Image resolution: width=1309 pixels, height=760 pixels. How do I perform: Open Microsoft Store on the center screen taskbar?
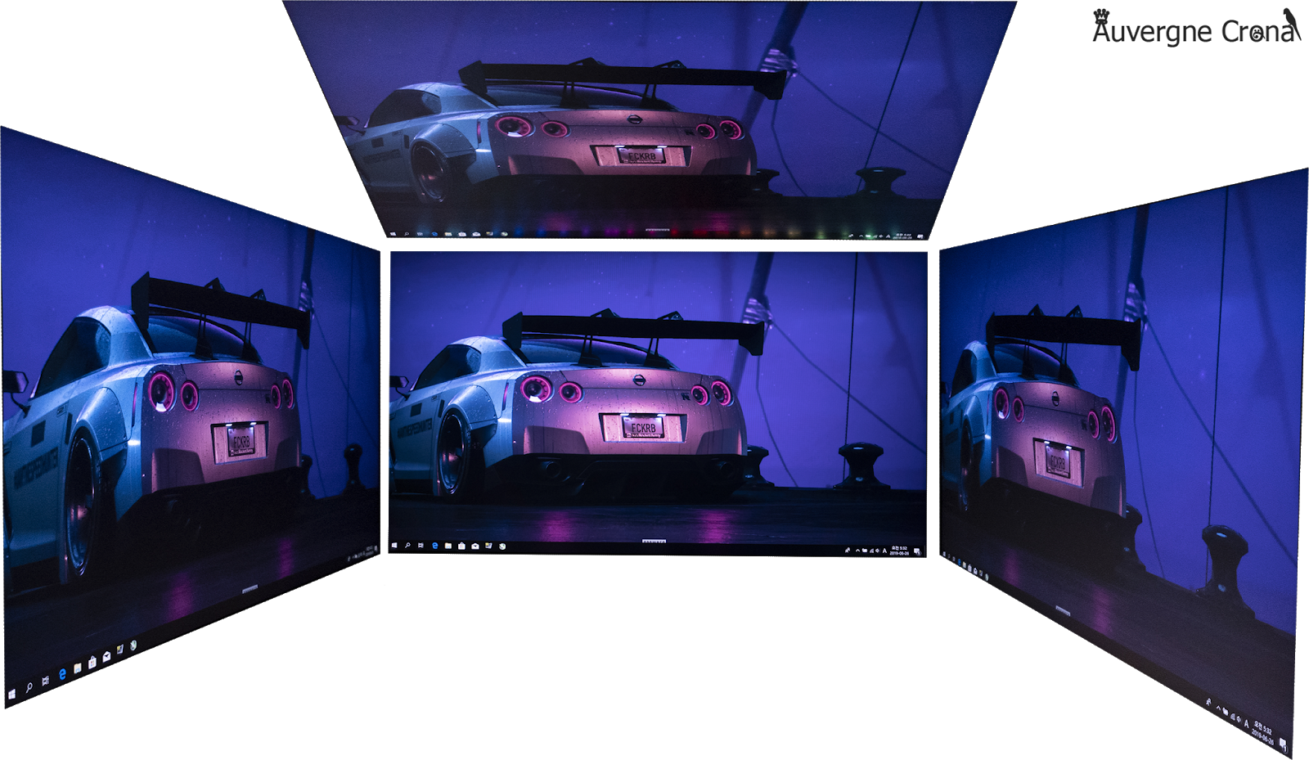click(461, 546)
